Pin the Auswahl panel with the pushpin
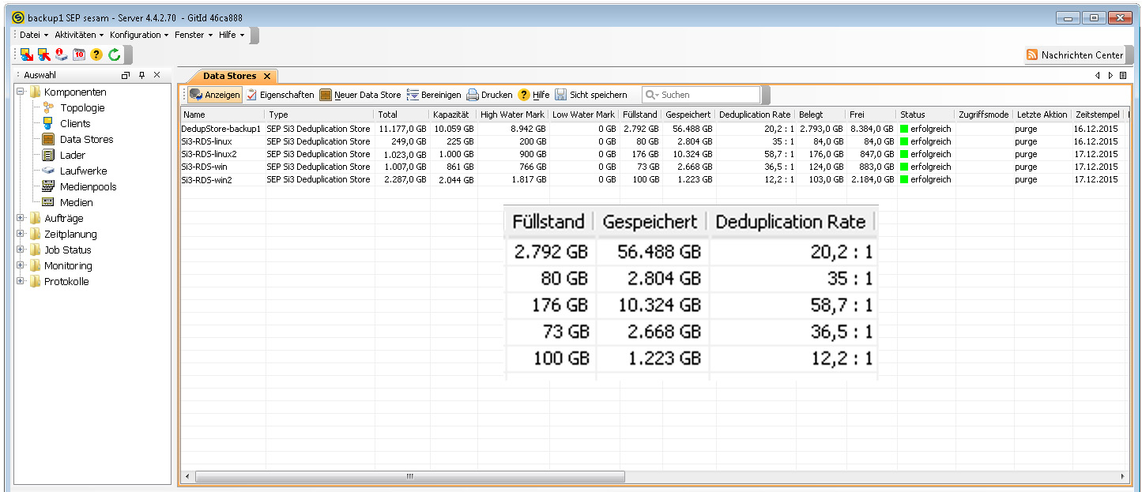 [141, 74]
